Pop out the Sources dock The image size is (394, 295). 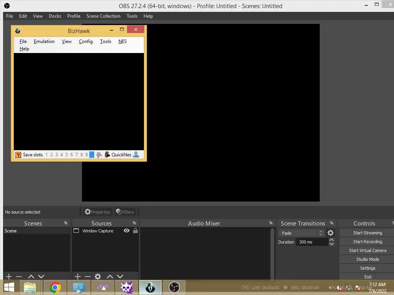(x=134, y=223)
